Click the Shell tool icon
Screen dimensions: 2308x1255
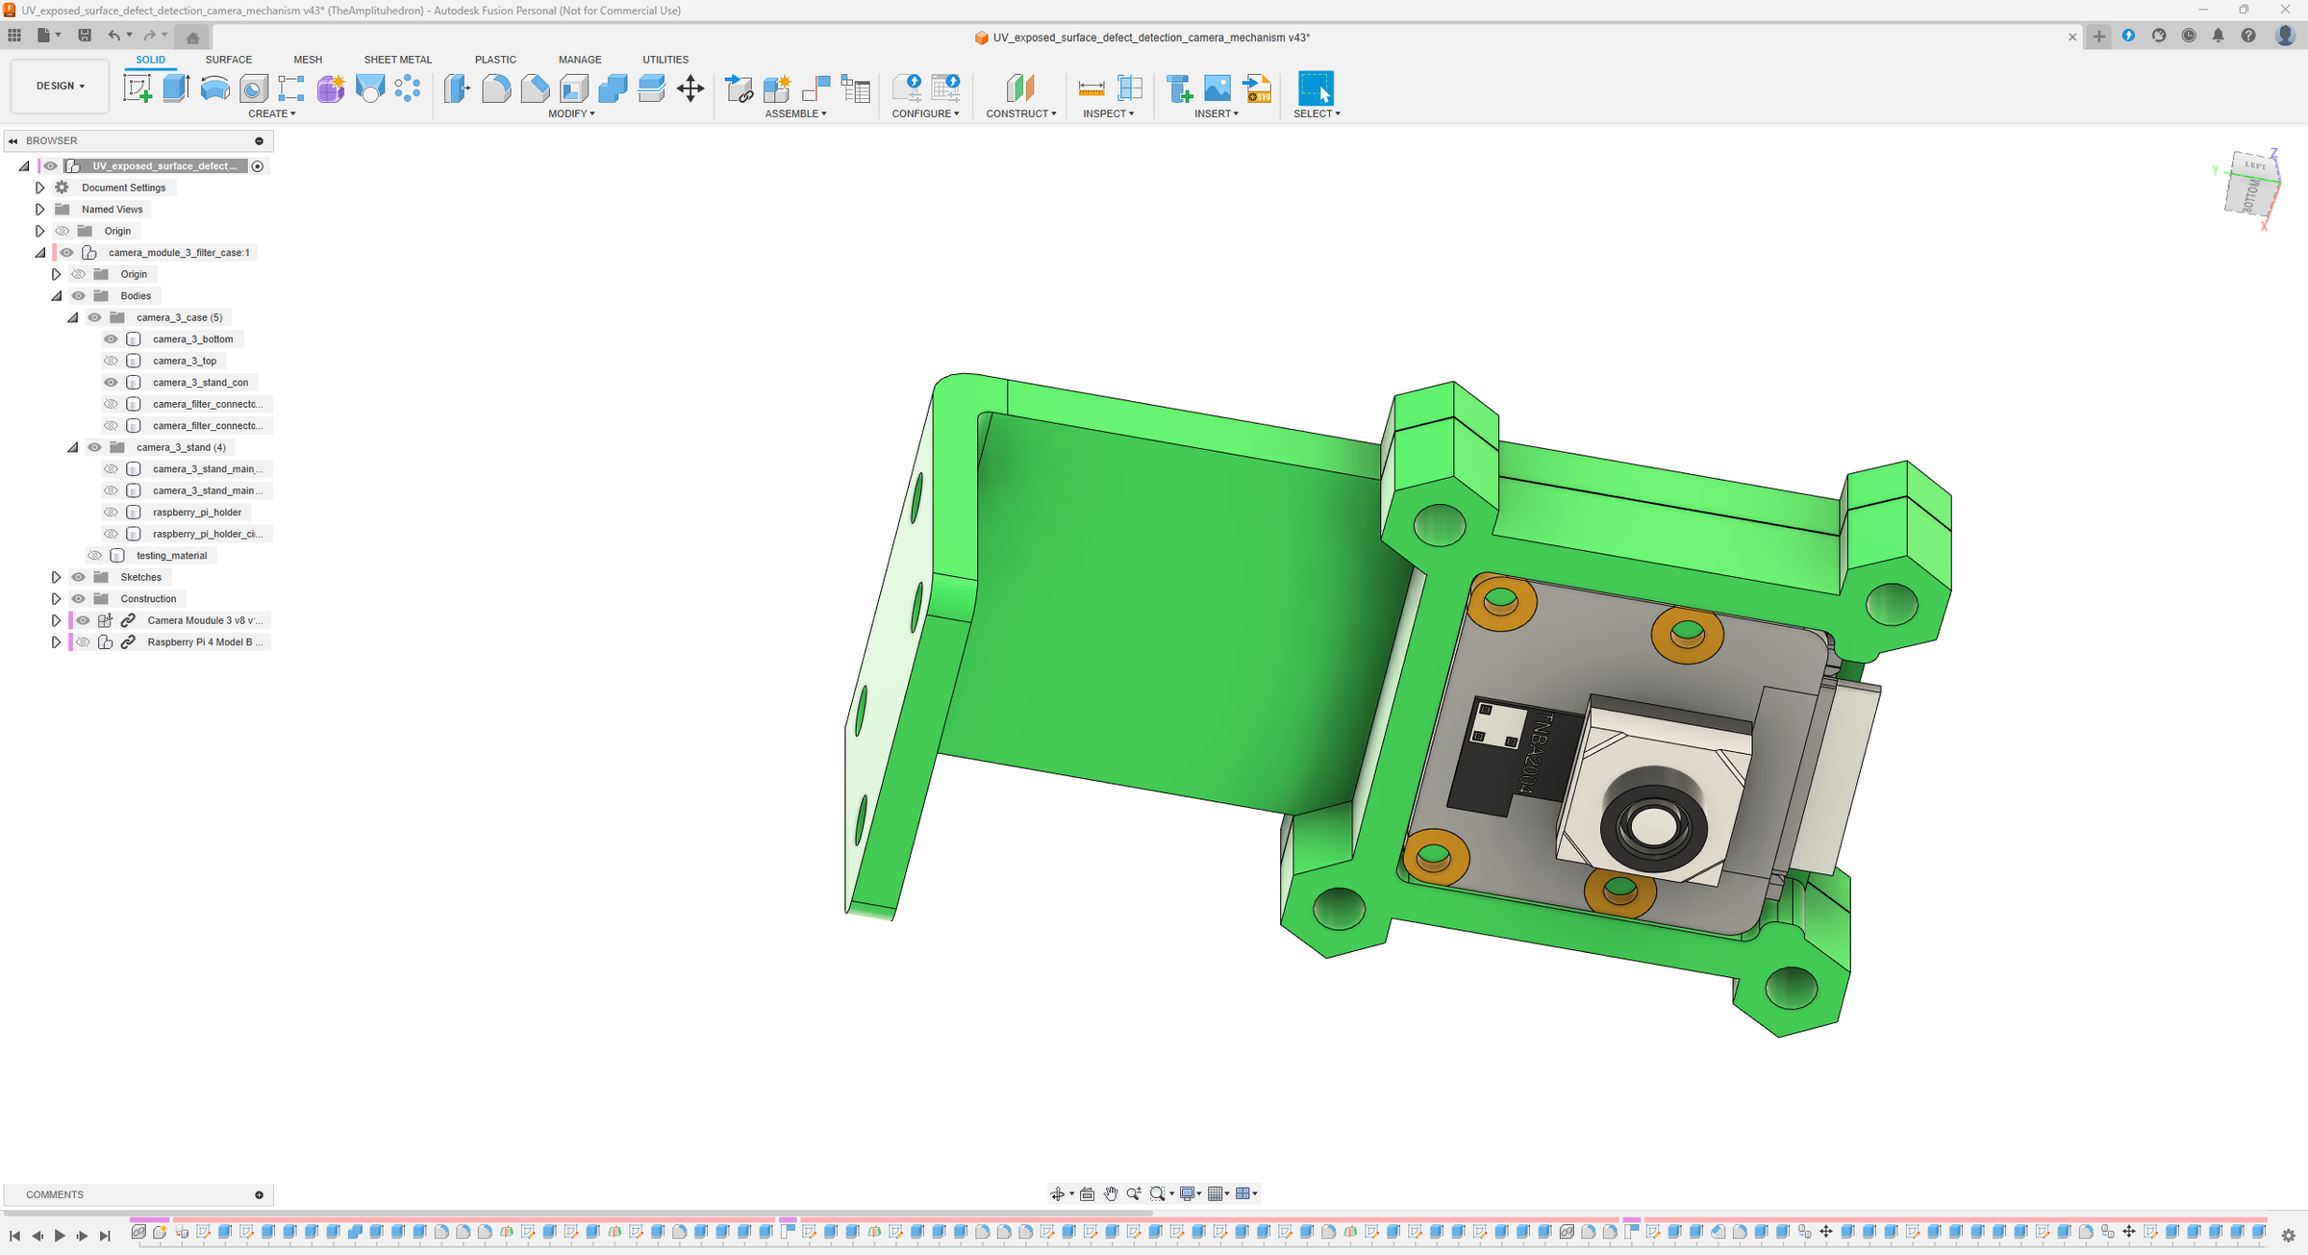pos(574,88)
